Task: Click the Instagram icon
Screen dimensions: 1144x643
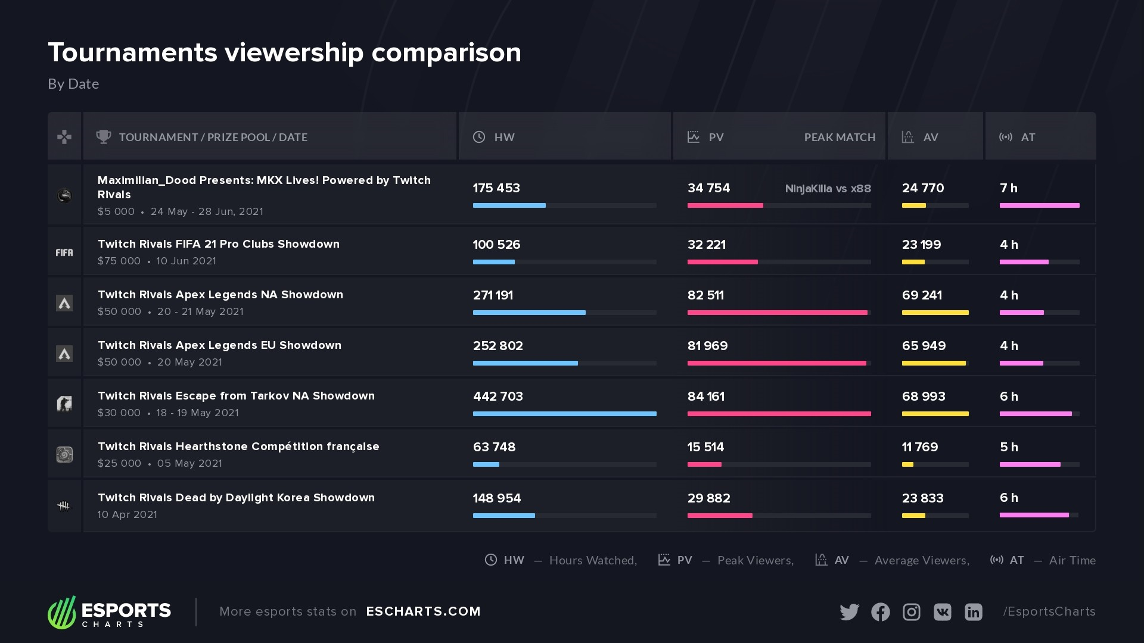Action: (911, 612)
